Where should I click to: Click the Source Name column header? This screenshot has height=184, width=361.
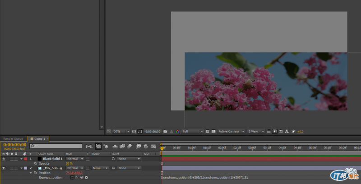pos(46,154)
